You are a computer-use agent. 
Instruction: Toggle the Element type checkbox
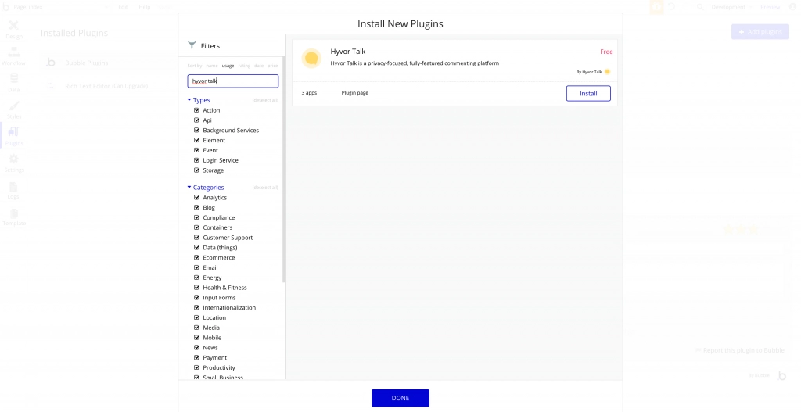point(196,140)
